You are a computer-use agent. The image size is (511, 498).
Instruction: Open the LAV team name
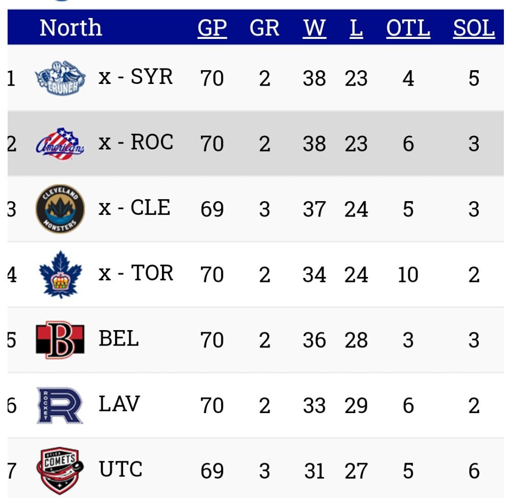(119, 404)
